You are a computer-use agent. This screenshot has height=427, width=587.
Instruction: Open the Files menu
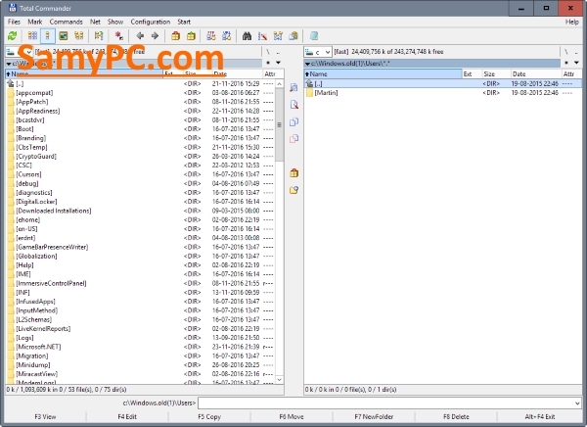click(14, 22)
